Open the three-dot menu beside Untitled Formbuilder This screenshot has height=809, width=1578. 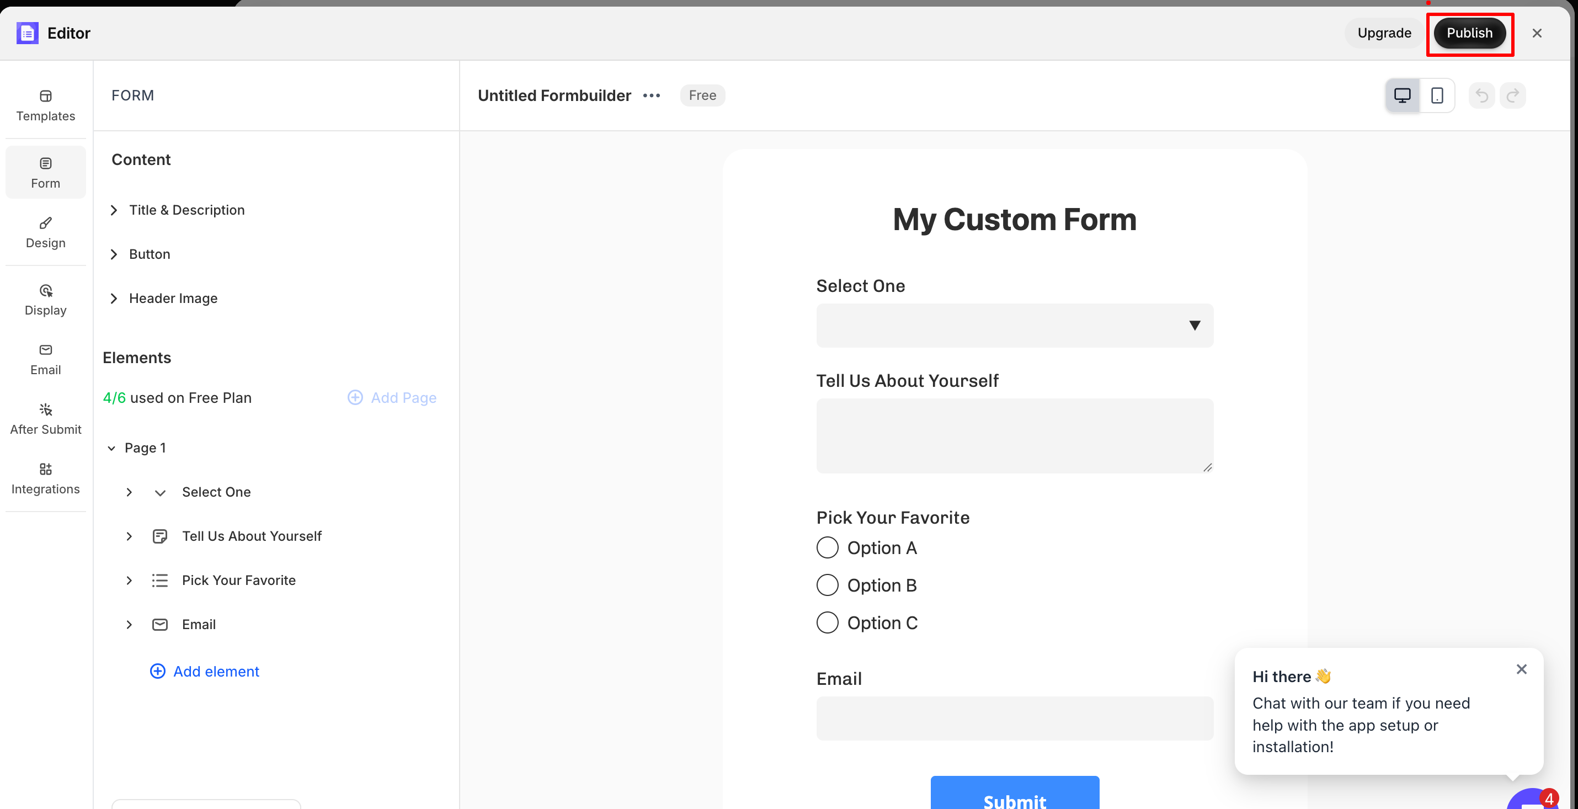click(x=651, y=95)
